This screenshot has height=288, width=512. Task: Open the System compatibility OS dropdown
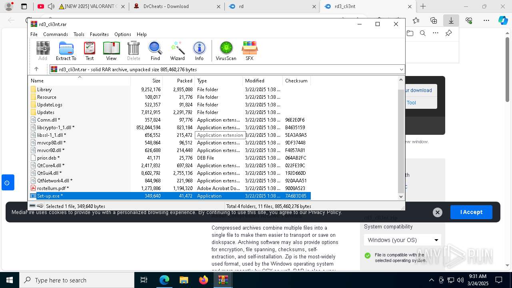(x=402, y=240)
